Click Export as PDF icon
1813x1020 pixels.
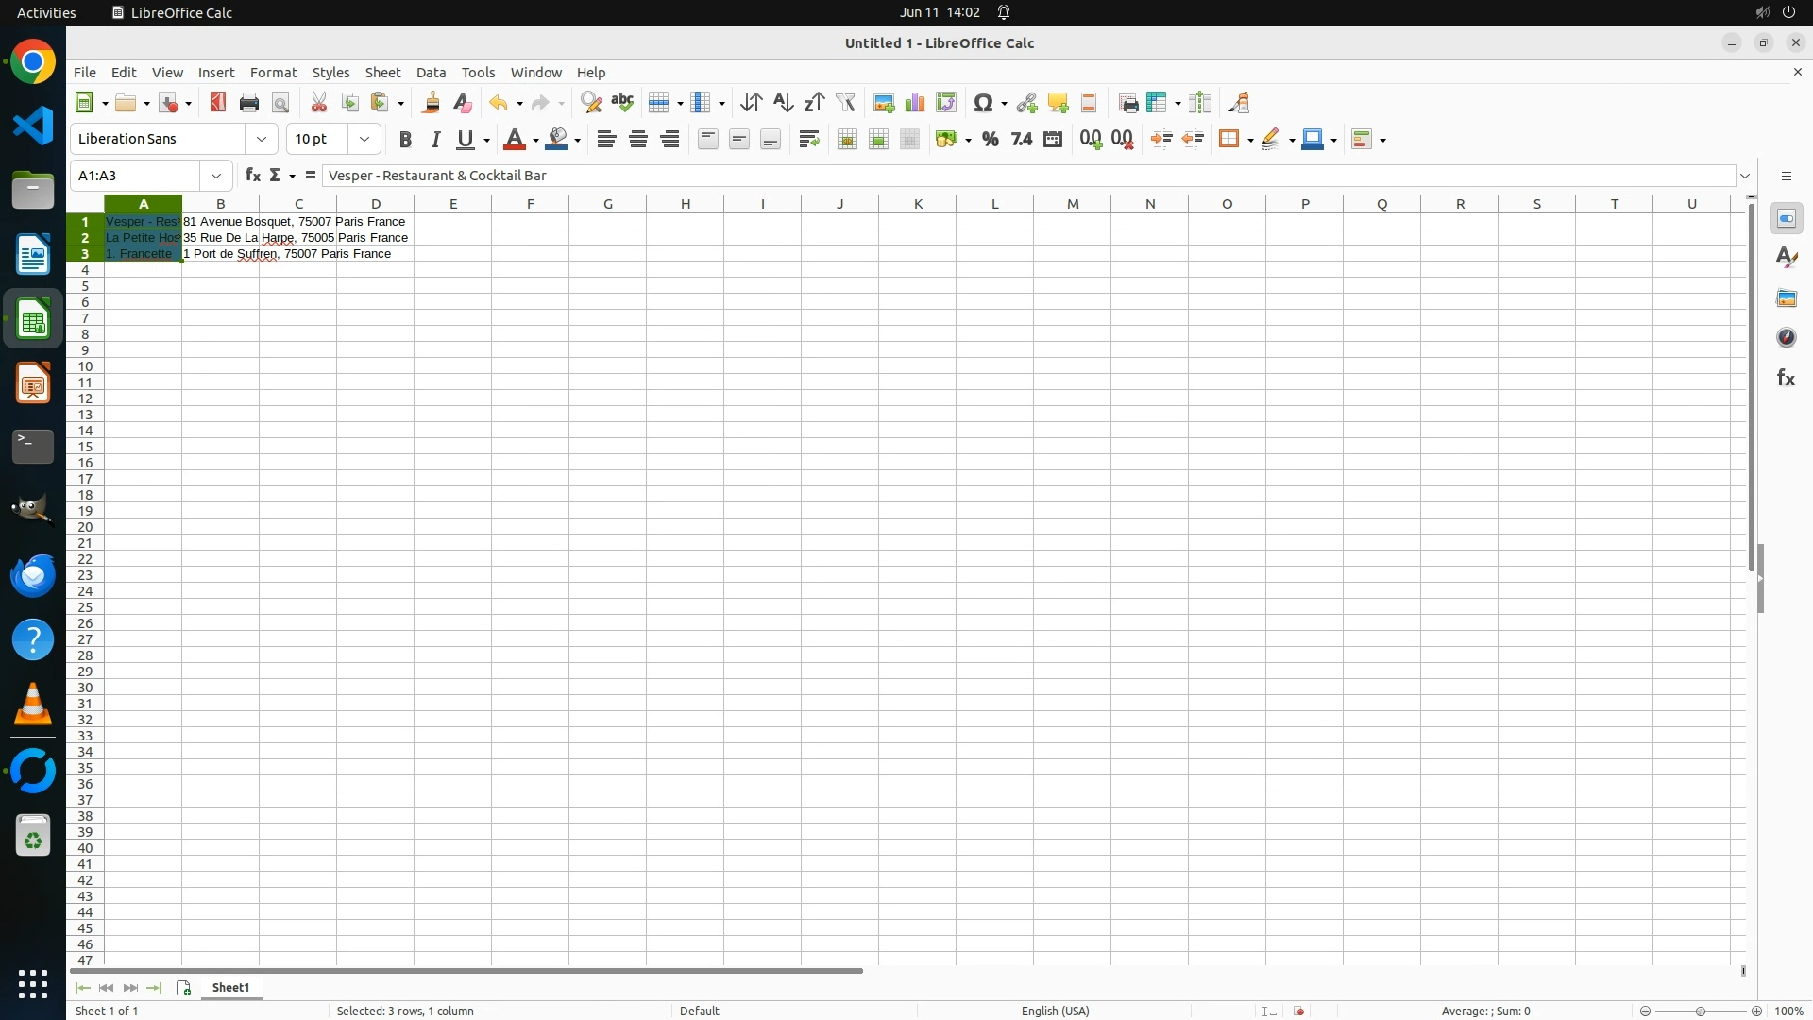pyautogui.click(x=218, y=103)
